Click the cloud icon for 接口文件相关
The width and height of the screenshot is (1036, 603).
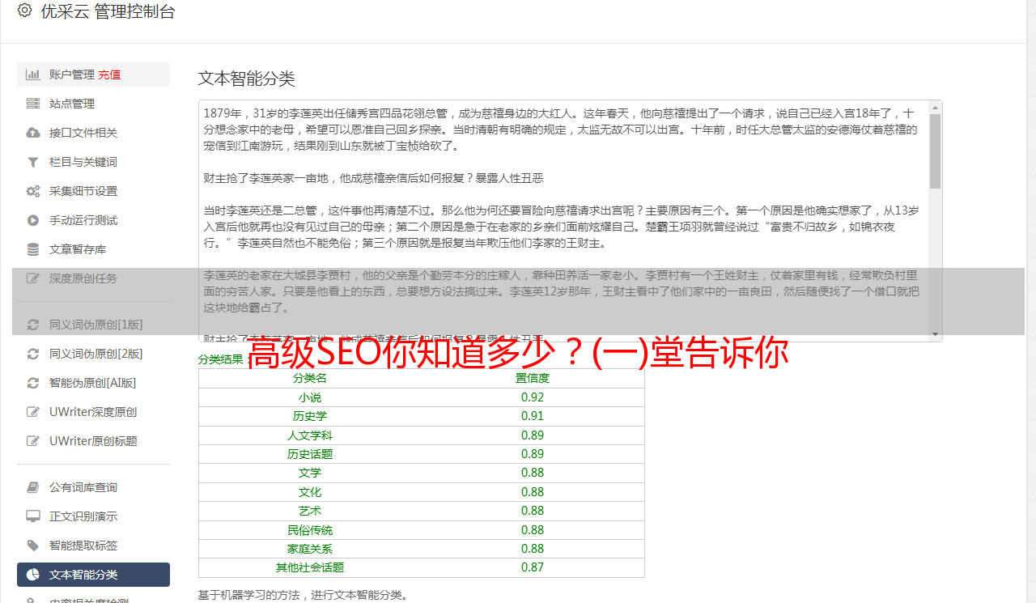coord(33,133)
